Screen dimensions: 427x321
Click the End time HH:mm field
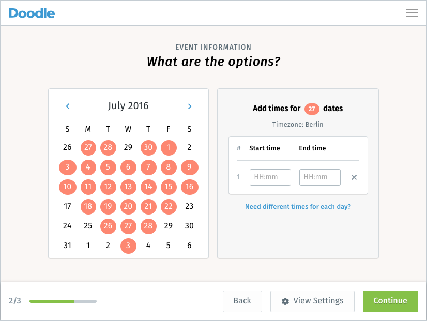(319, 177)
